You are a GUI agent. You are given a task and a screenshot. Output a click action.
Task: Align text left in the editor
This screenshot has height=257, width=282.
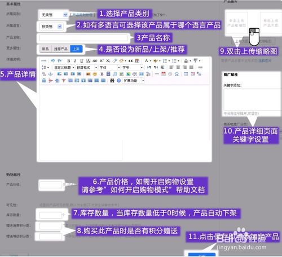tap(171, 67)
